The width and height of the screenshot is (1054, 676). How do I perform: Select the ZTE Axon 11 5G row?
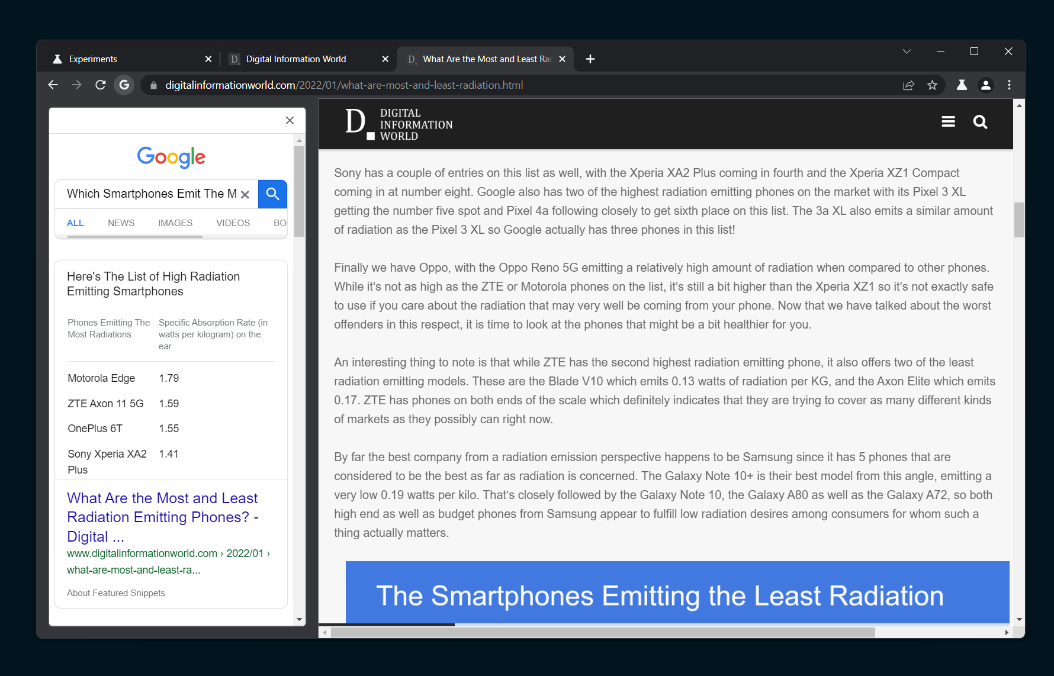click(x=171, y=404)
